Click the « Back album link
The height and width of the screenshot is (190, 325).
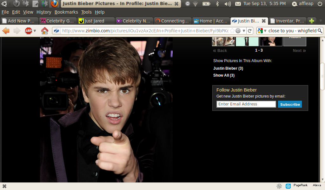coord(220,51)
